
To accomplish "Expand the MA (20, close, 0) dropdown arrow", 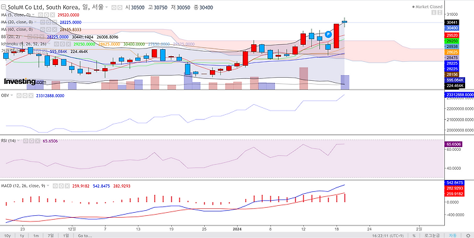I will pyautogui.click(x=35, y=21).
